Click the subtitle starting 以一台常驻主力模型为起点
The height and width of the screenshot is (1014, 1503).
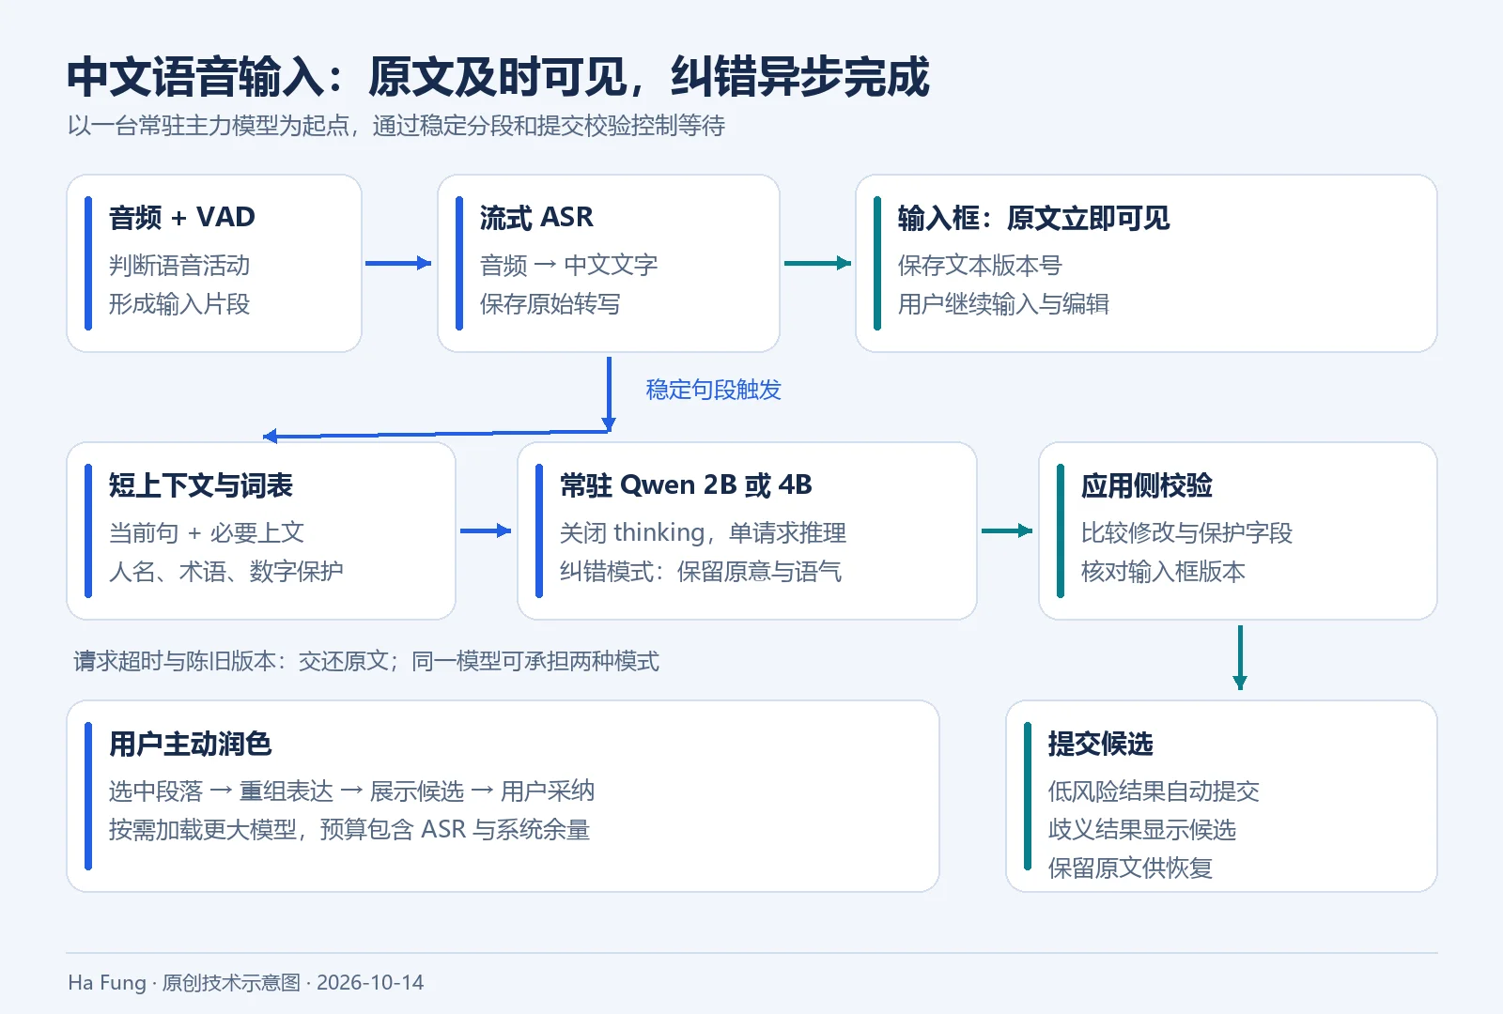(x=395, y=126)
